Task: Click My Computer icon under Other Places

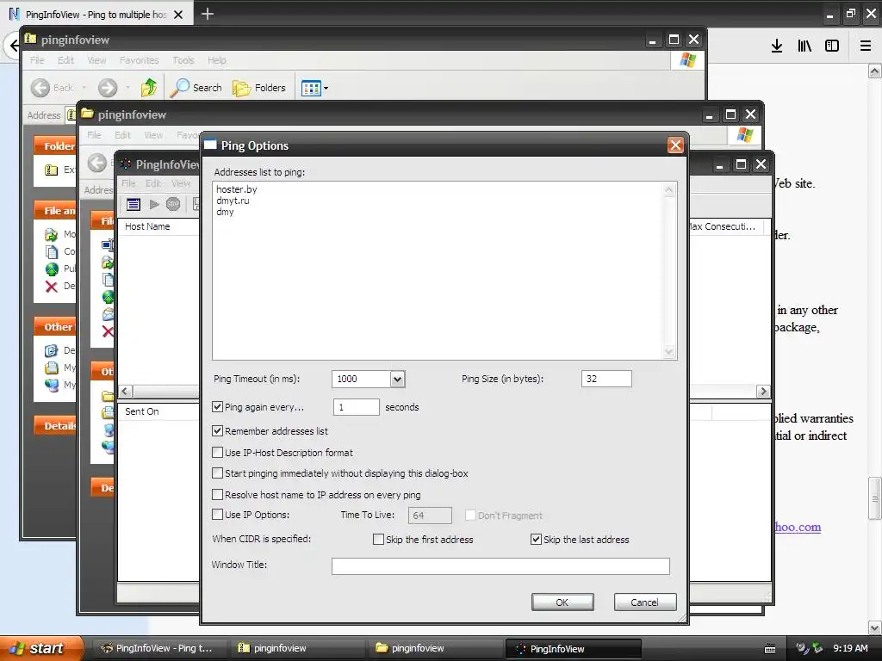Action: click(x=51, y=385)
